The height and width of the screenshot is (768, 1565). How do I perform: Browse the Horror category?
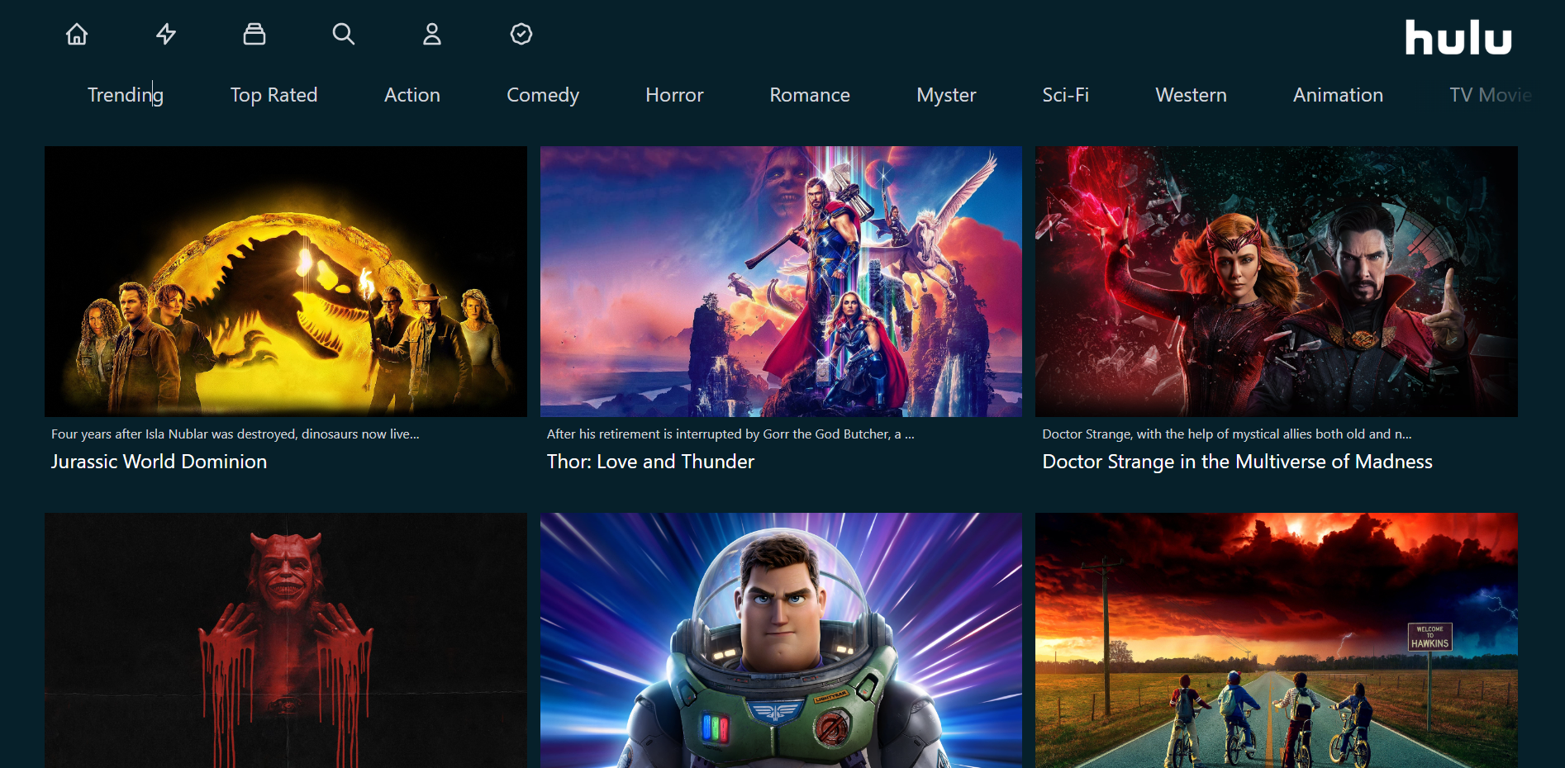[x=674, y=95]
